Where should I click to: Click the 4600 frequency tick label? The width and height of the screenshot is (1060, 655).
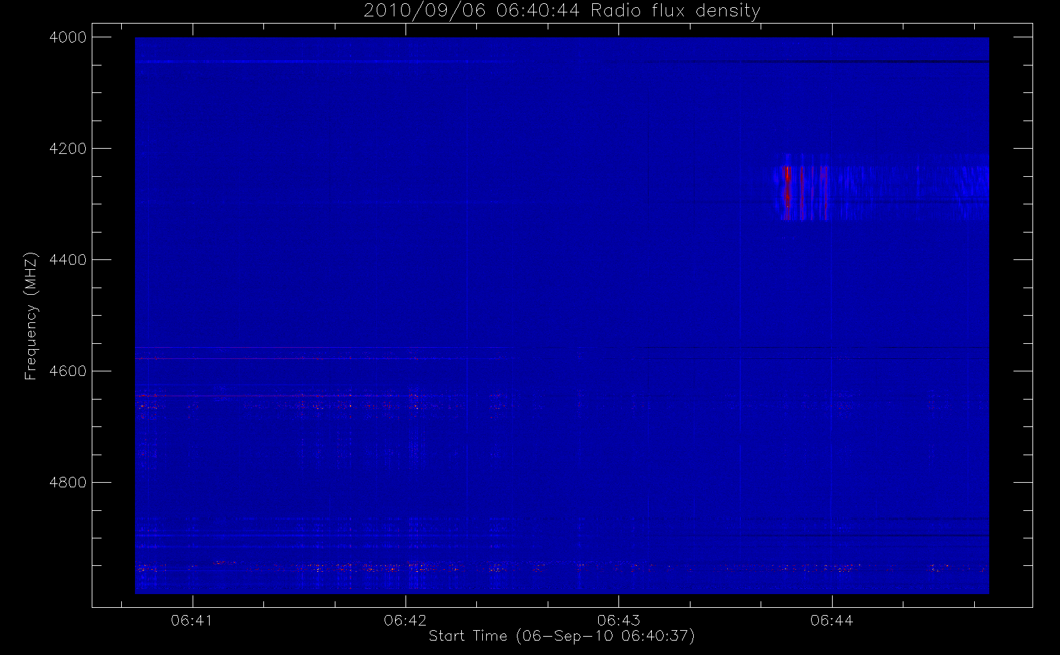pos(68,371)
